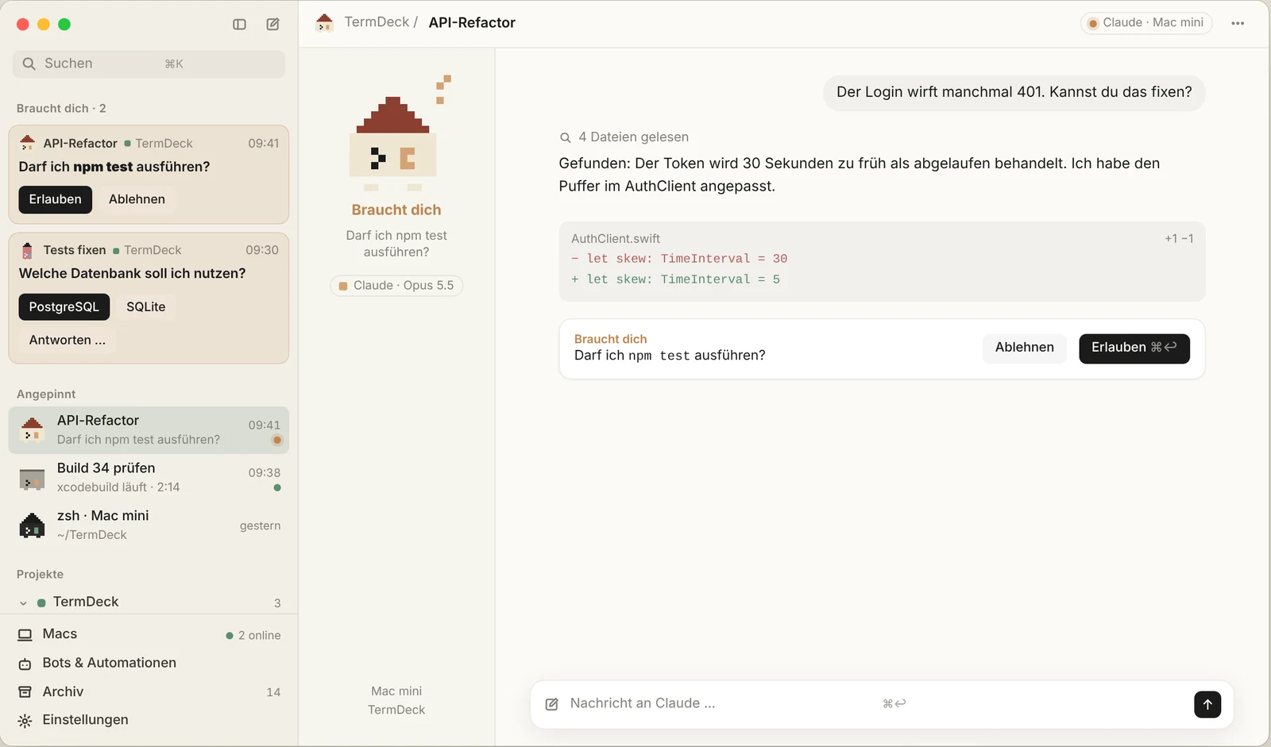Click Erlauben in the API-Refactor card

(56, 199)
